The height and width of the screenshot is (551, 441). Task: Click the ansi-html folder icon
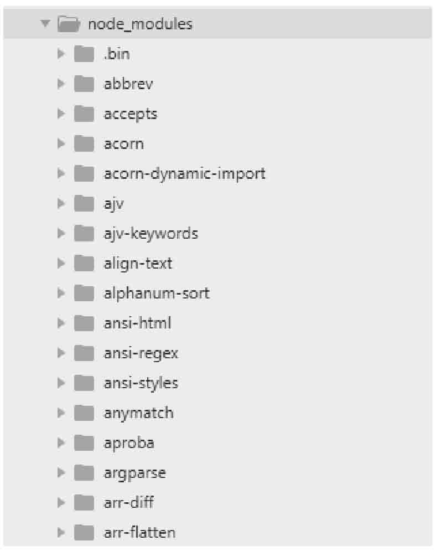tap(84, 323)
